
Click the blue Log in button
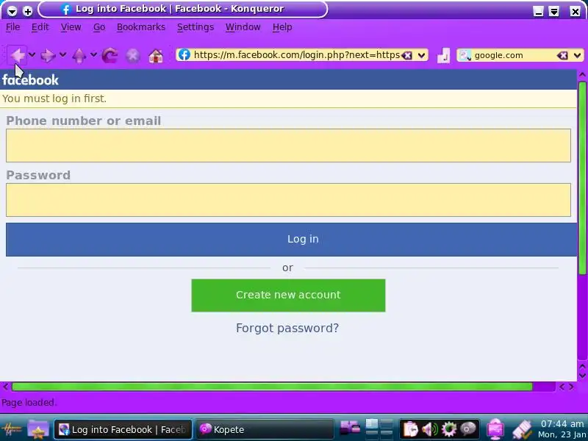point(291,240)
